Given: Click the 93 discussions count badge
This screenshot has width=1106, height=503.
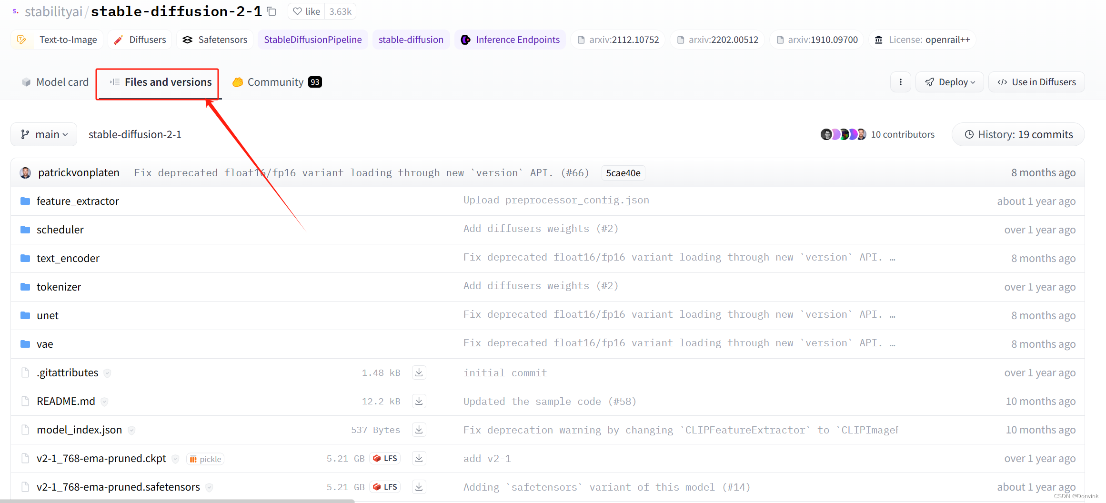Looking at the screenshot, I should pyautogui.click(x=315, y=82).
